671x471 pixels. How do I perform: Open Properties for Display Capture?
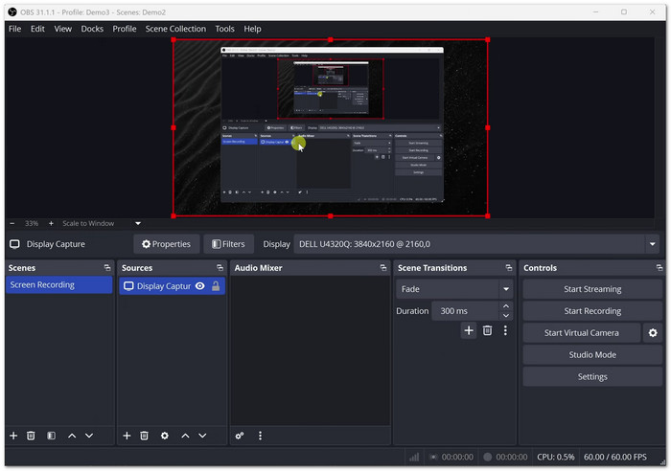point(167,244)
